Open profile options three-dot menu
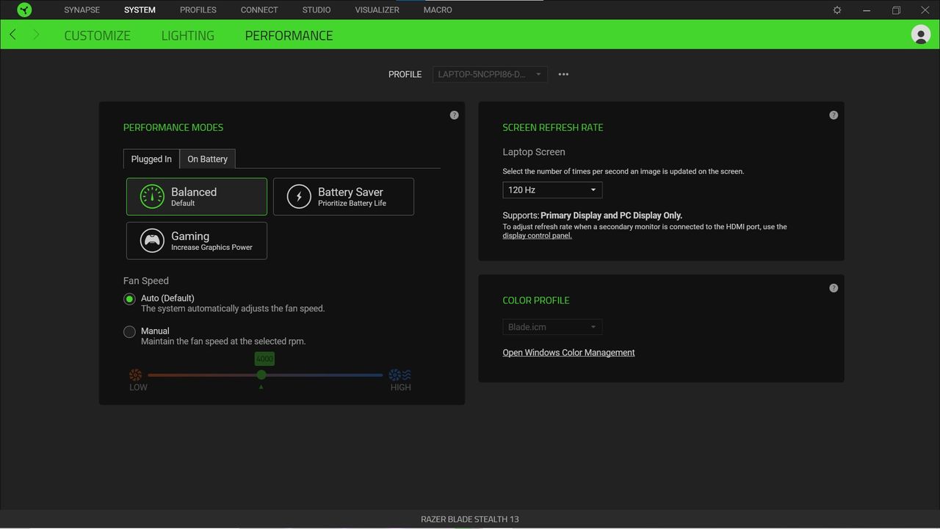This screenshot has width=940, height=529. coord(563,74)
